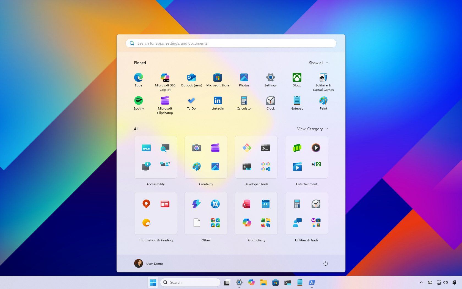This screenshot has width=462, height=289.
Task: Open the network icon in system tray
Action: click(x=439, y=282)
